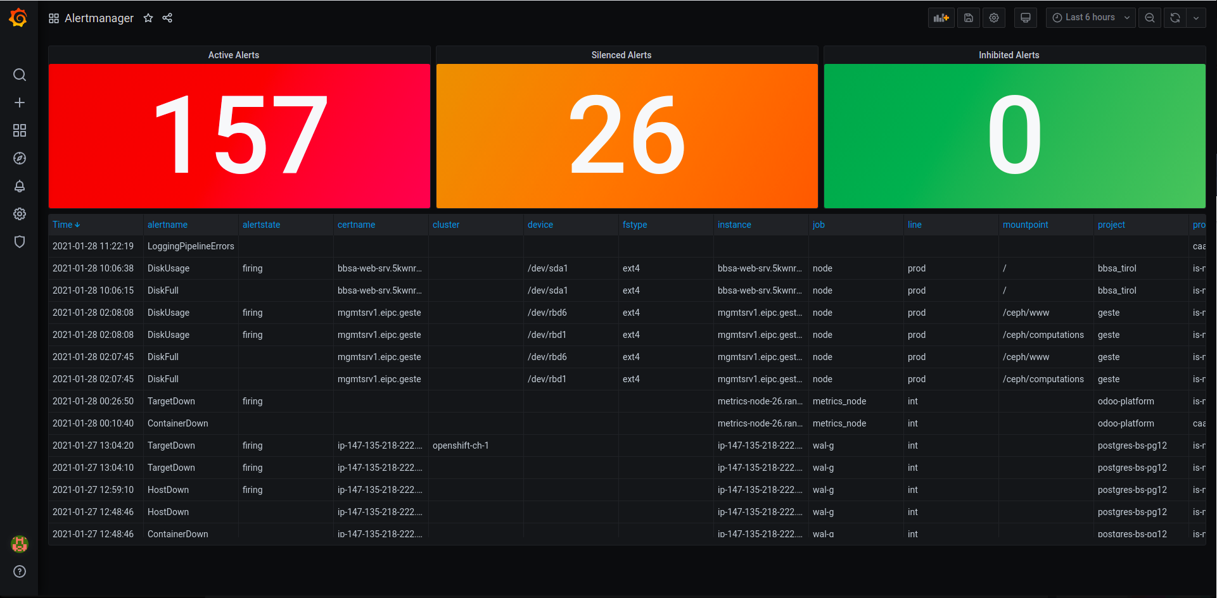
Task: Zoom out the time range
Action: [x=1149, y=18]
